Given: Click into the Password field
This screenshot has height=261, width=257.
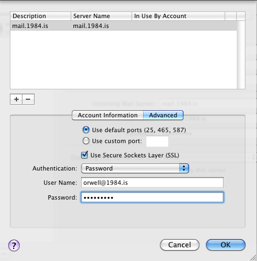Looking at the screenshot, I should (152, 197).
